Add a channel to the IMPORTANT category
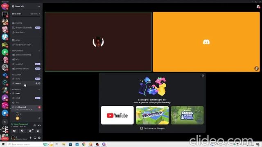 click(x=39, y=51)
